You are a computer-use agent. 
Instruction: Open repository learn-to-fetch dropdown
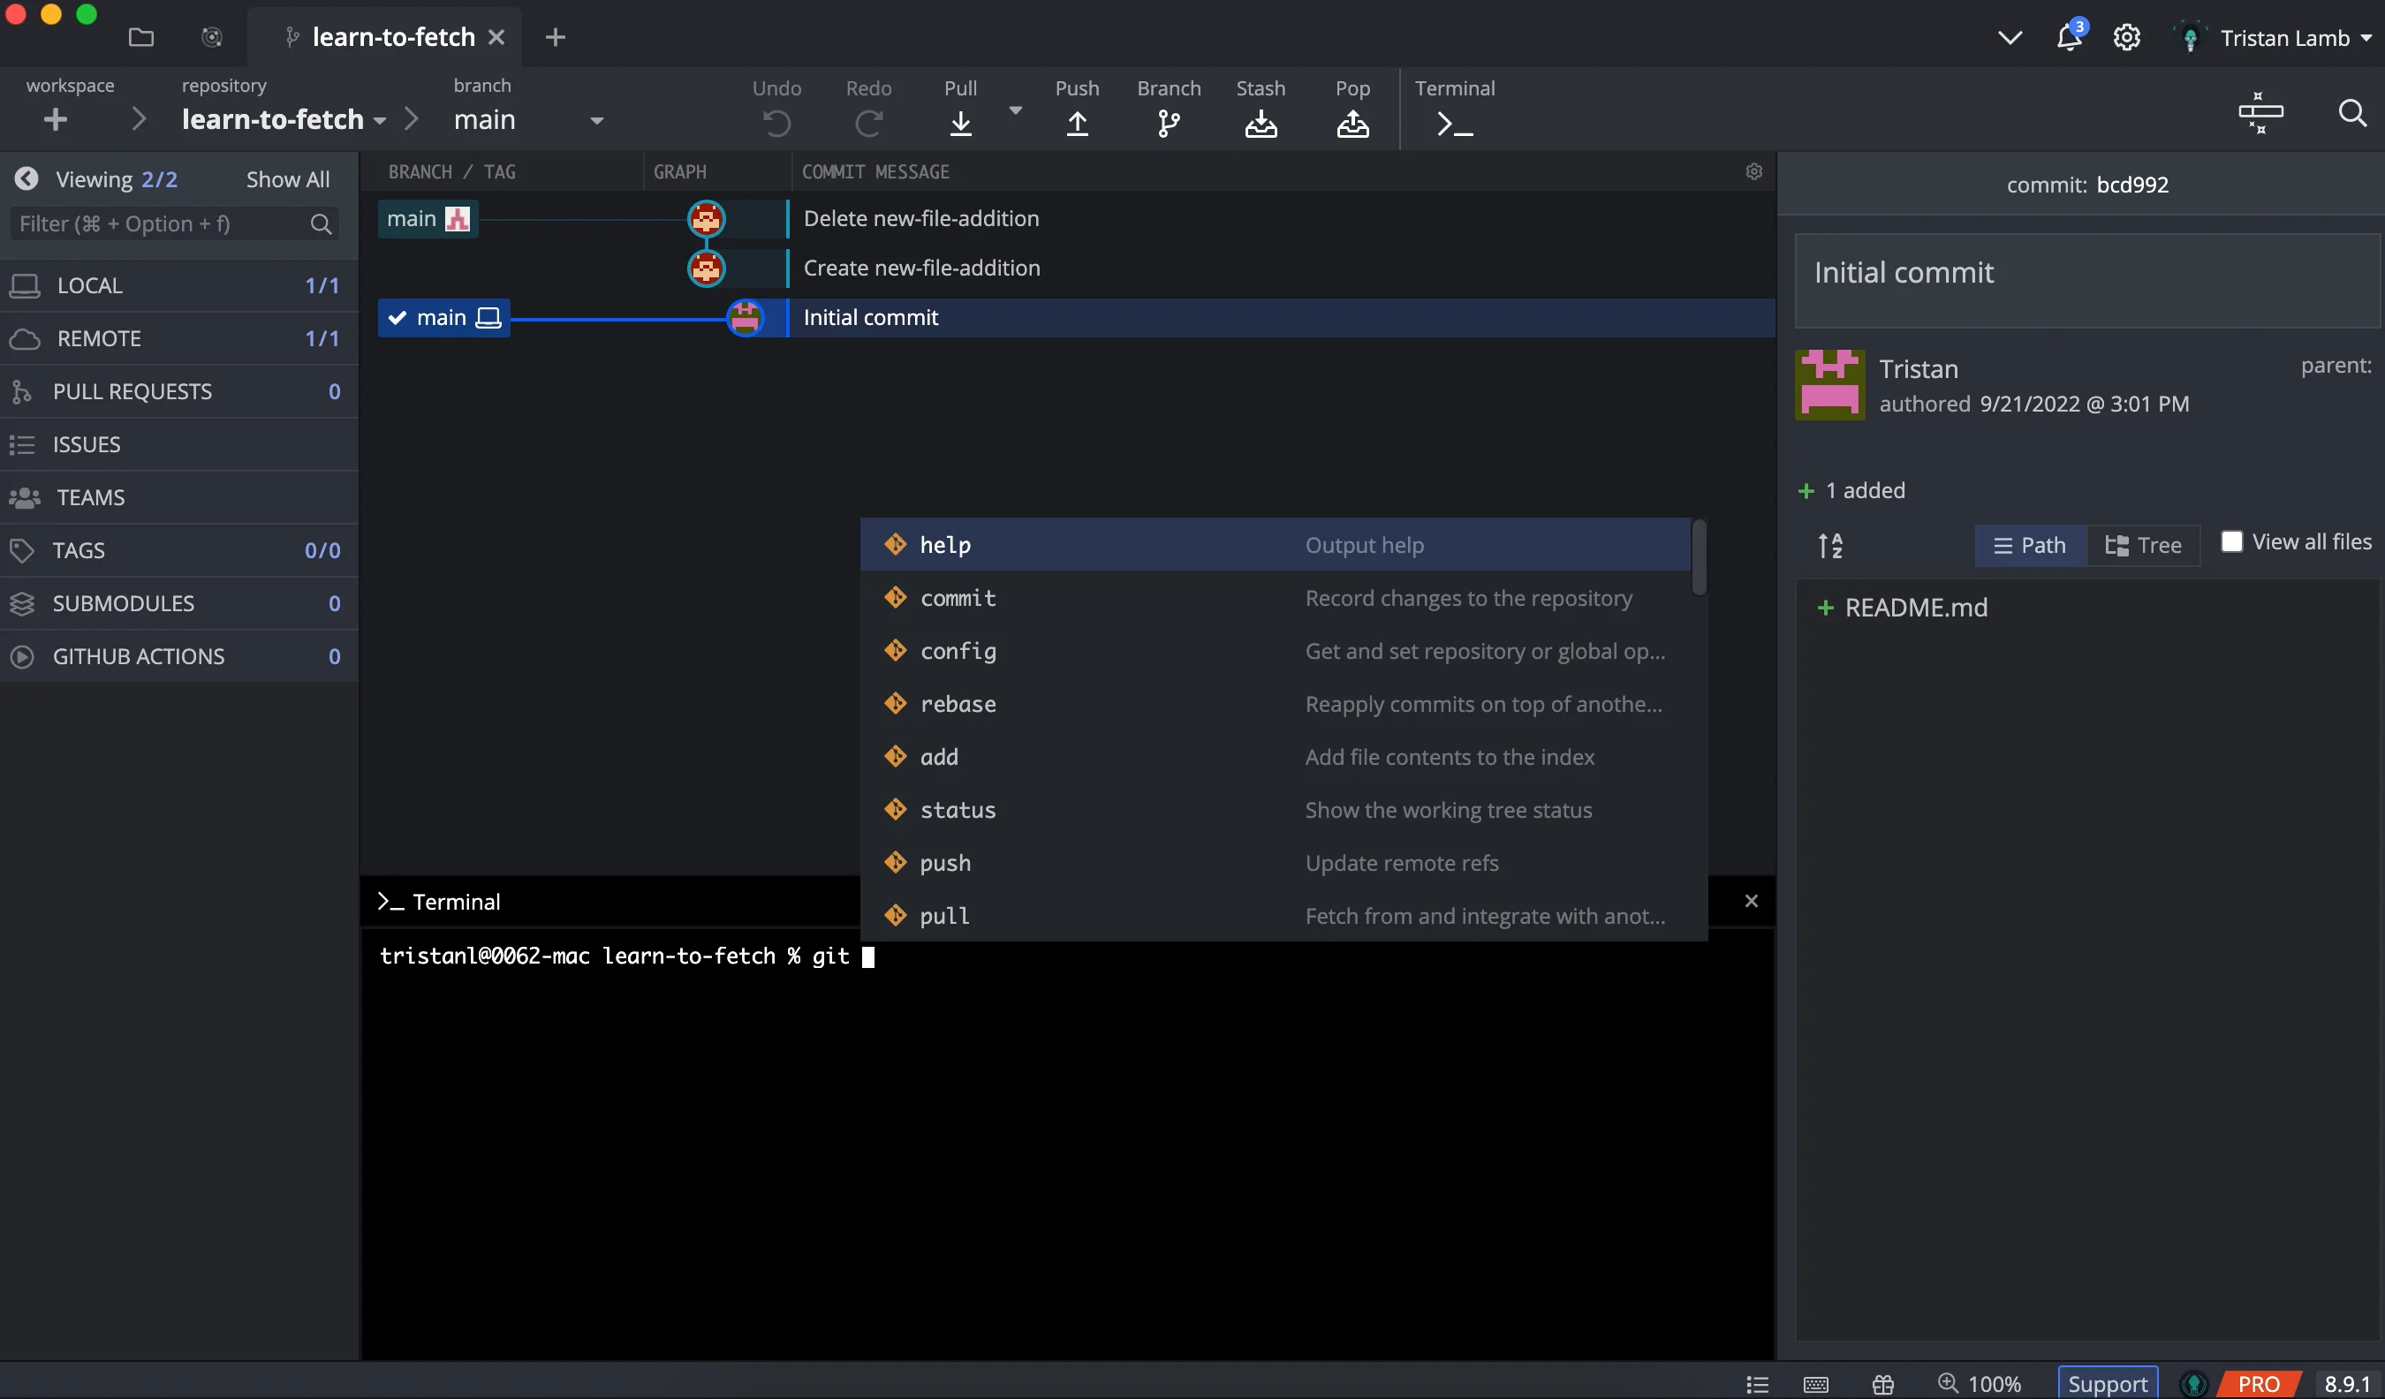click(x=379, y=120)
